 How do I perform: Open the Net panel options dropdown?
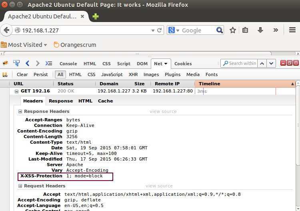[x=166, y=64]
